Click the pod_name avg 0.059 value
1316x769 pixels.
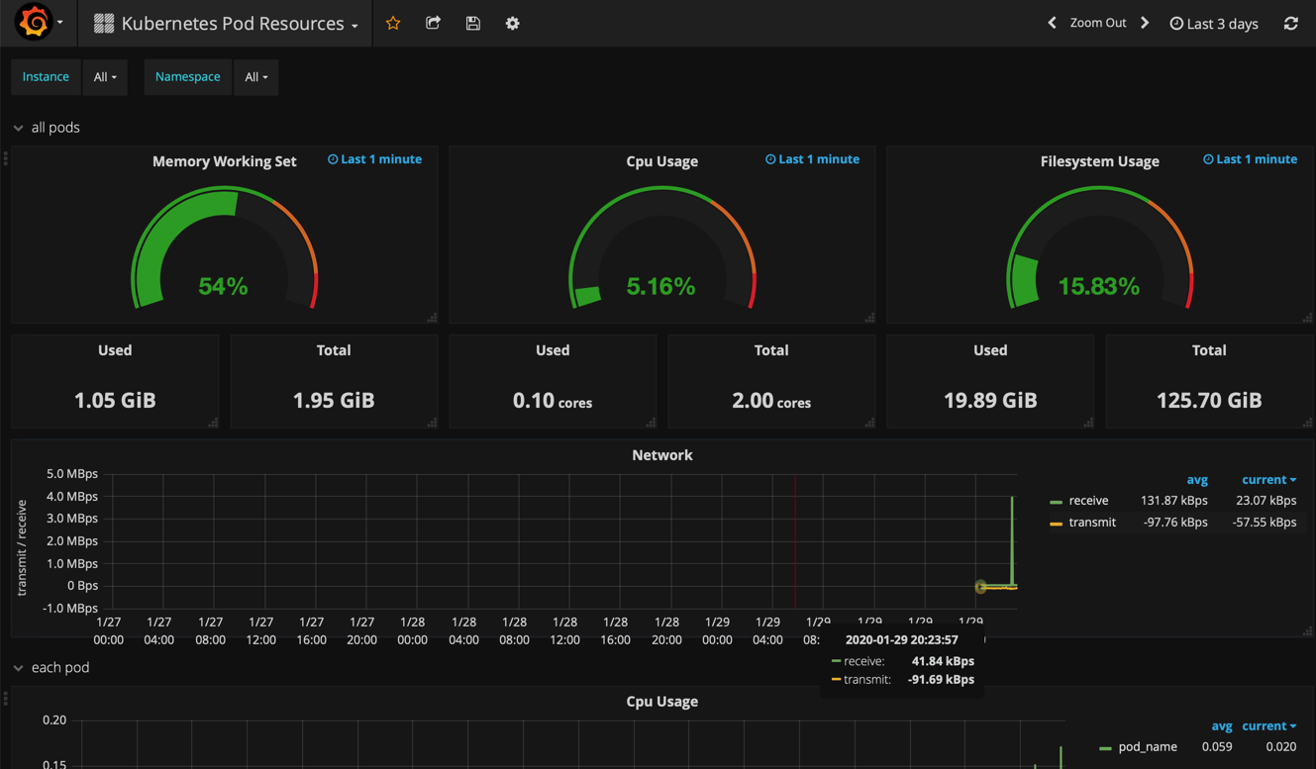pyautogui.click(x=1217, y=747)
